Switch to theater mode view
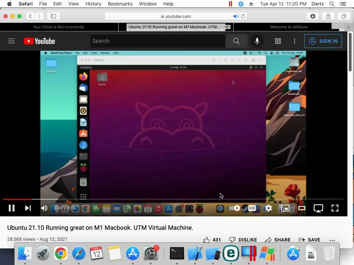354x265 pixels. [x=301, y=208]
